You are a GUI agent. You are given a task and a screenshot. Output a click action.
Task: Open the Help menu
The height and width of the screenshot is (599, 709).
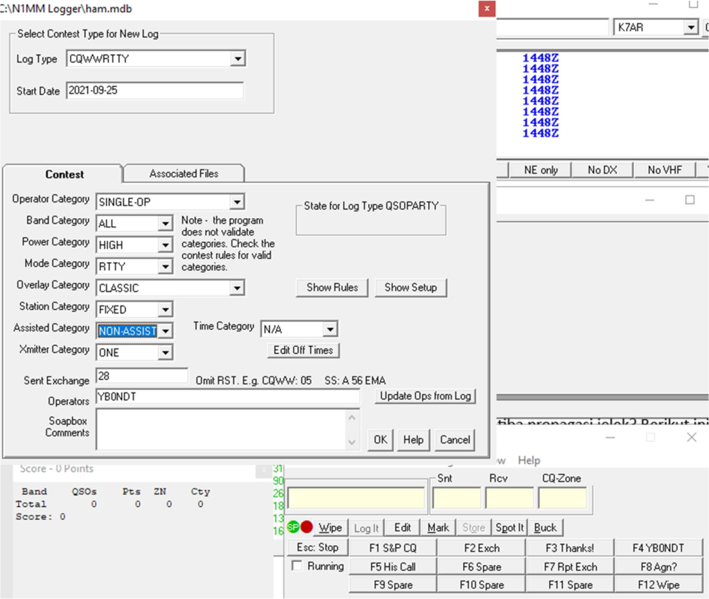coord(529,460)
